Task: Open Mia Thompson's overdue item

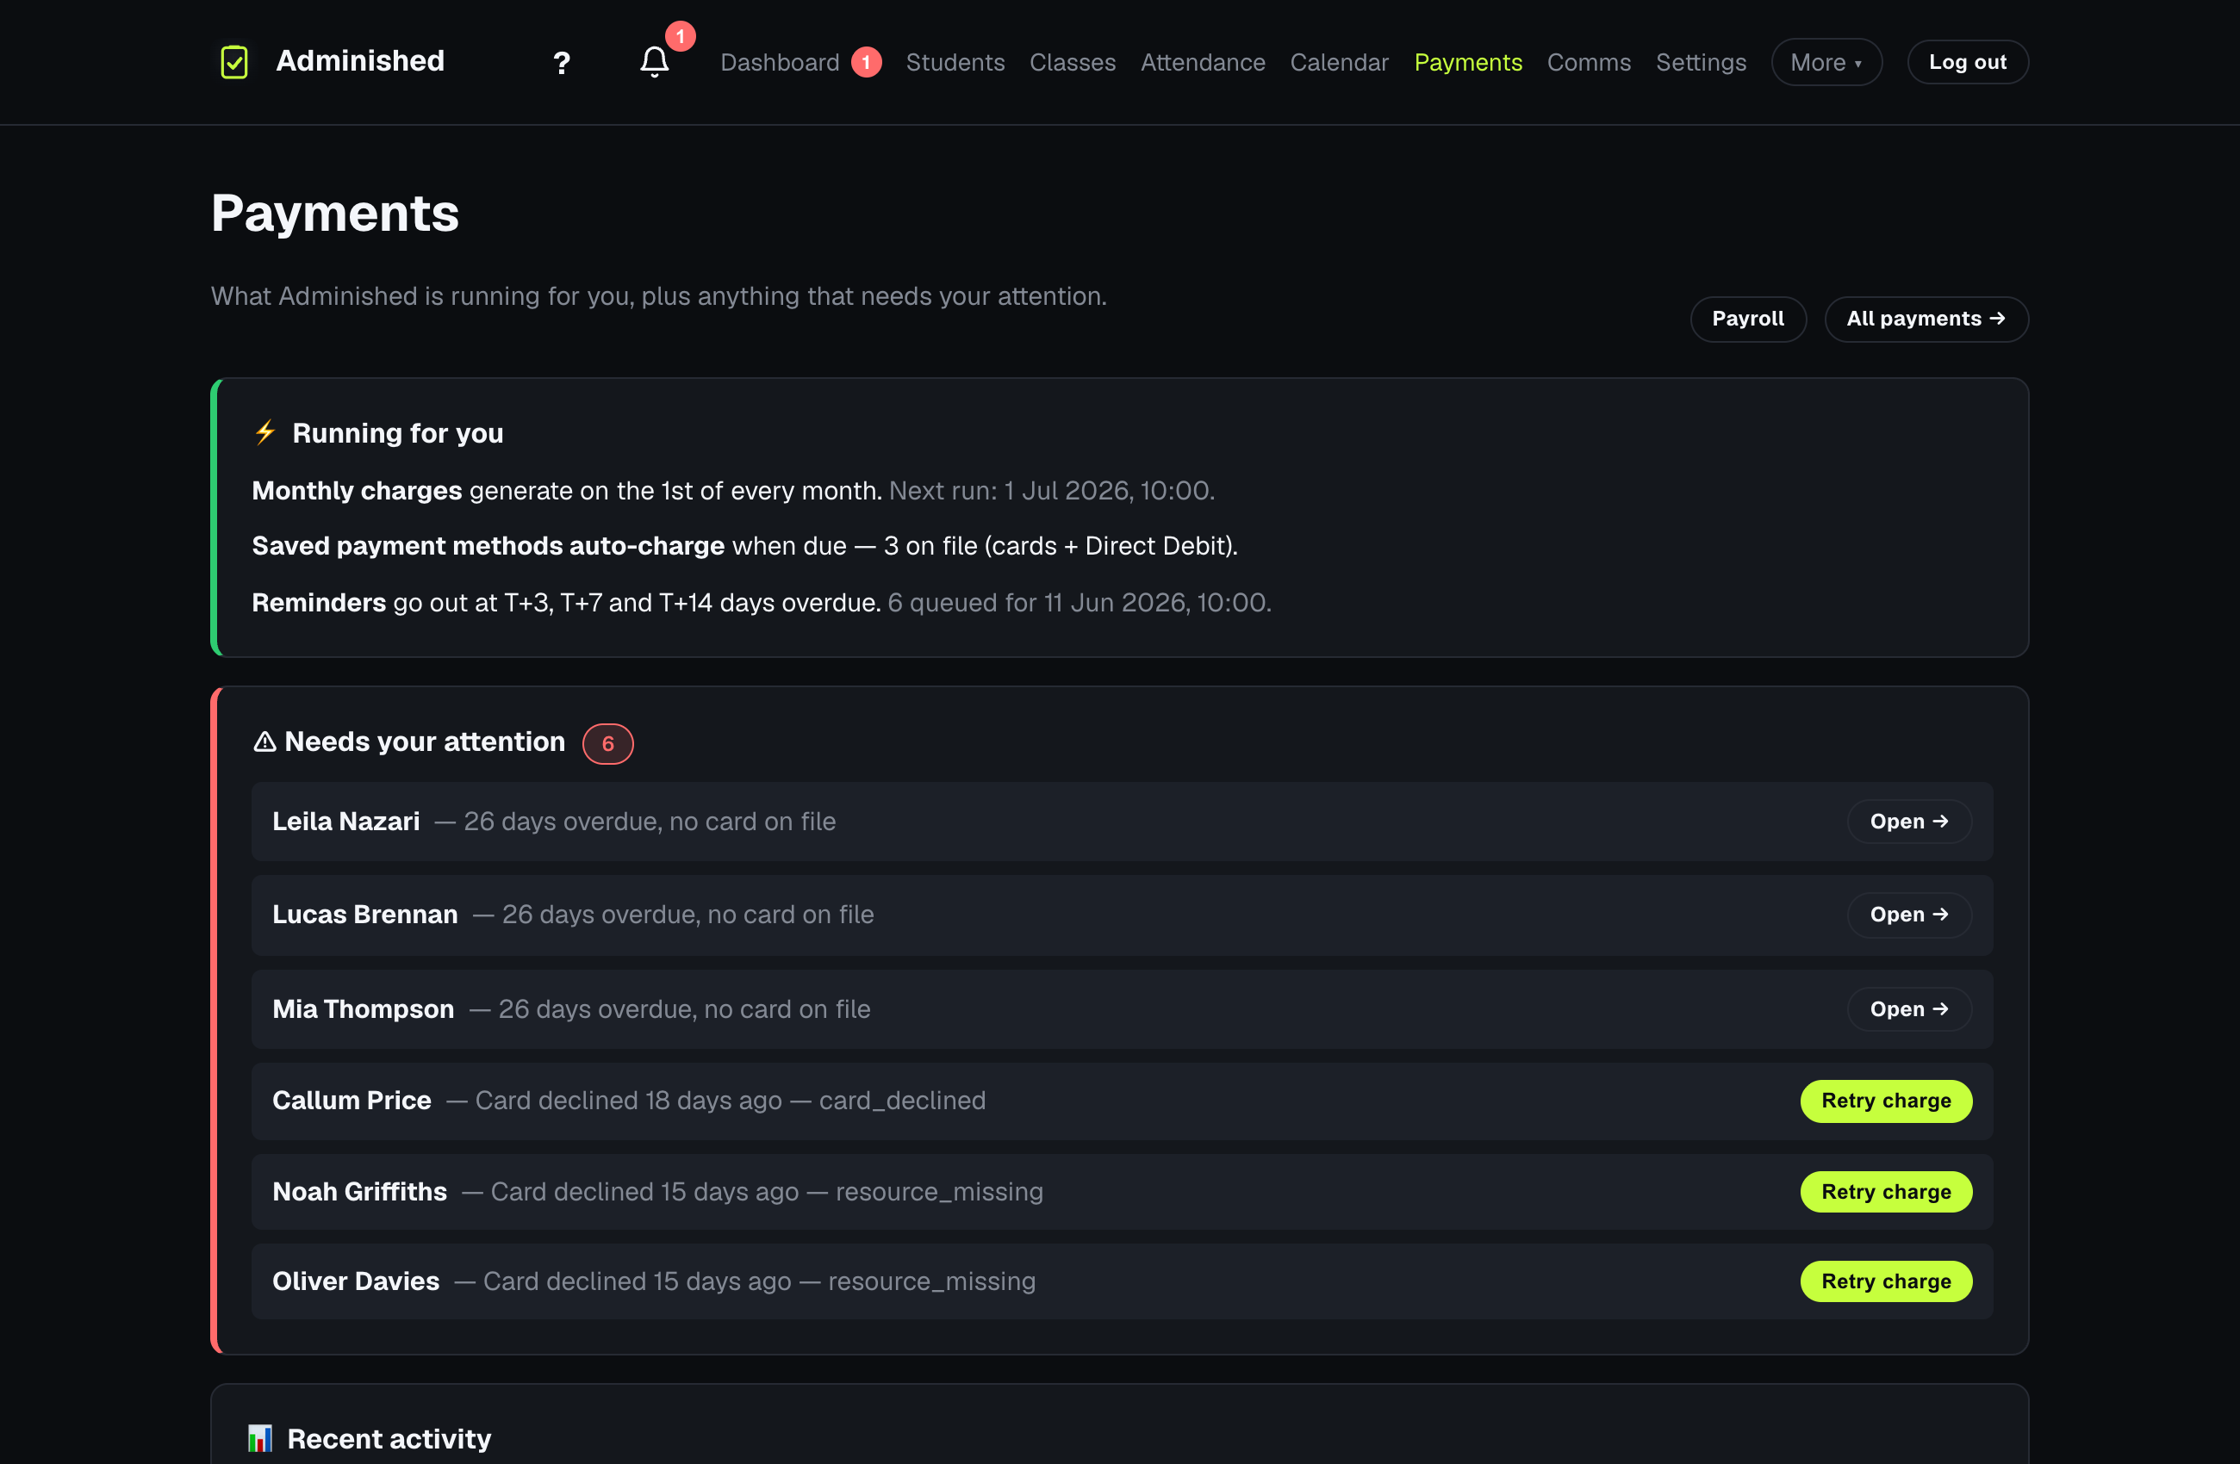Action: (1908, 1008)
